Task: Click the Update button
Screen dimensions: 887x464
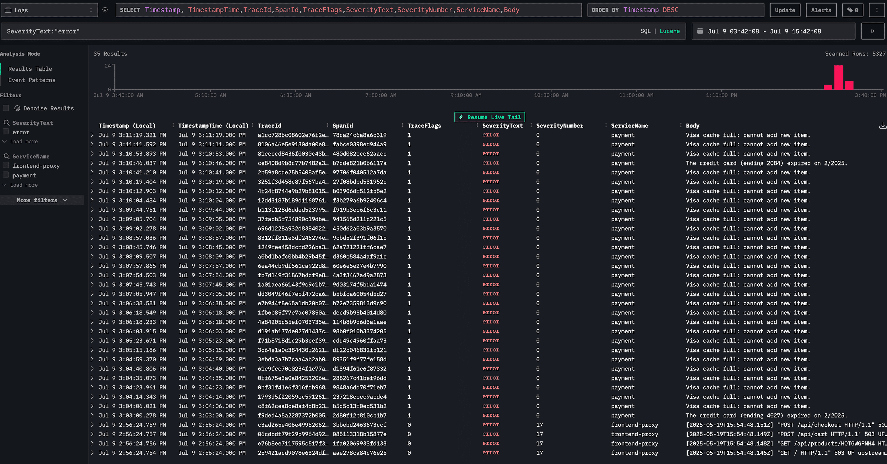Action: pyautogui.click(x=785, y=10)
